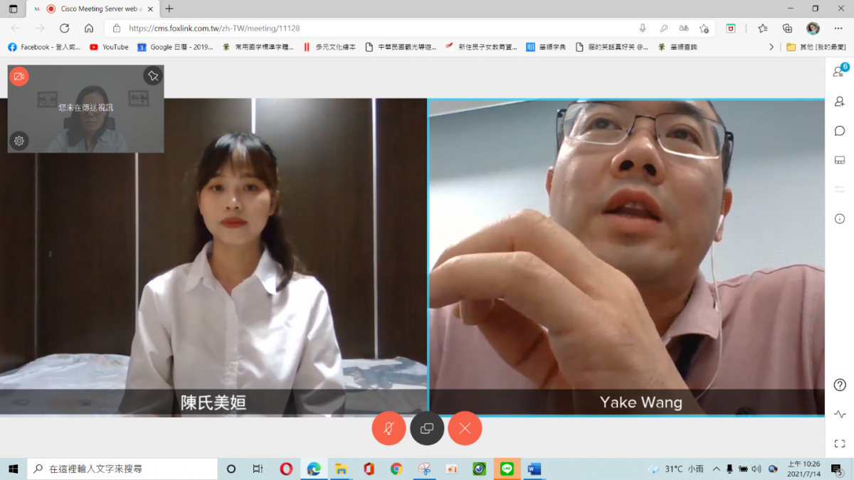
Task: Click the share screen button
Action: click(427, 428)
